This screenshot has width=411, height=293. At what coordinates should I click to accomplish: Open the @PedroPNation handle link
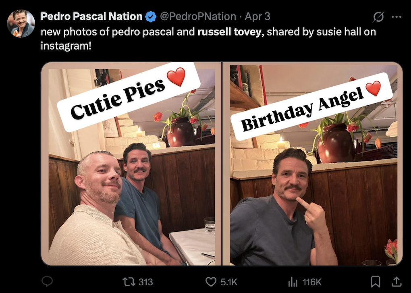(x=198, y=17)
